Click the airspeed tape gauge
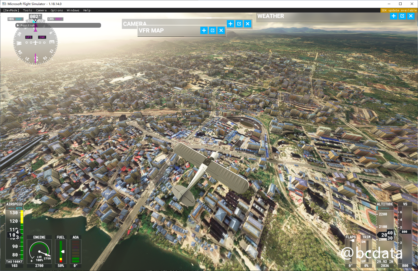This screenshot has height=271, width=418. (15, 235)
